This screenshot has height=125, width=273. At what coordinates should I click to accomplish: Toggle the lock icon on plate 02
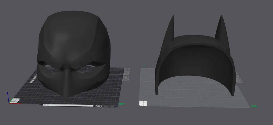point(238,78)
